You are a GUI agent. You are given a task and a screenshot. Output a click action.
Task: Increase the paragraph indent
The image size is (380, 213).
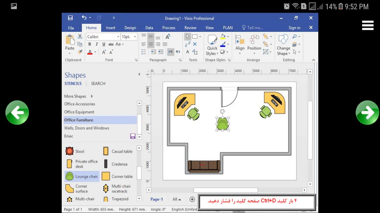click(x=161, y=52)
